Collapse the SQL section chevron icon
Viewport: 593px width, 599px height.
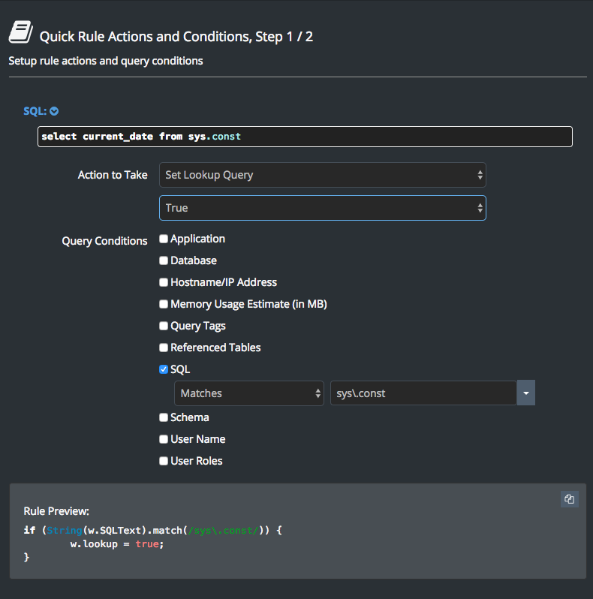coord(54,111)
